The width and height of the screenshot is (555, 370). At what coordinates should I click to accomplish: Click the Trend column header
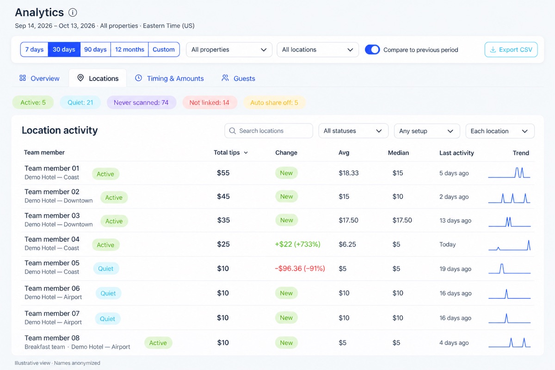(521, 153)
